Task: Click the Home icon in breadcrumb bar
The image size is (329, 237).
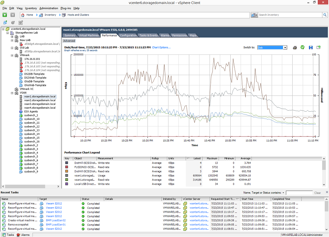Action: [x=23, y=15]
